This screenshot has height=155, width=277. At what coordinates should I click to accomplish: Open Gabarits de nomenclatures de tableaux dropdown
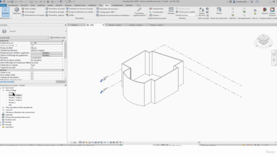(113, 15)
